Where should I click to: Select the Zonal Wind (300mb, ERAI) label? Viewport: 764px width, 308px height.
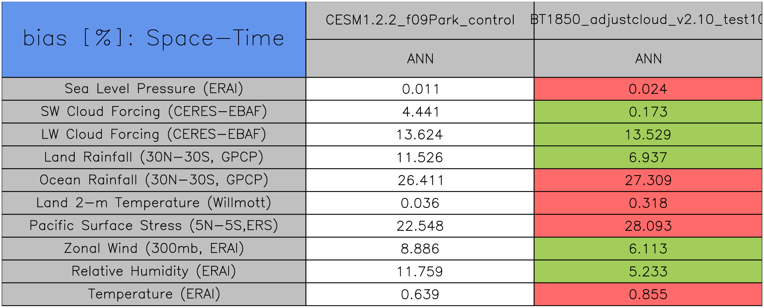[154, 248]
